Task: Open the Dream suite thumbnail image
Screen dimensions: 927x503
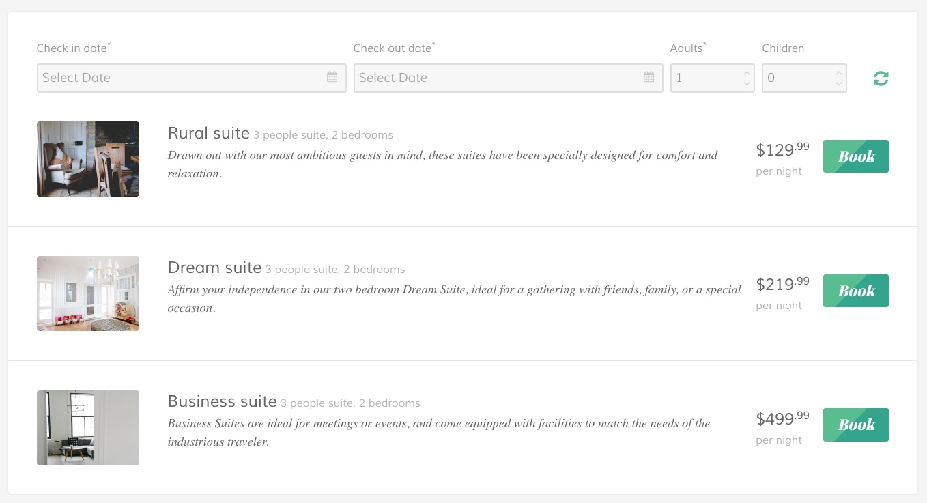Action: [88, 293]
